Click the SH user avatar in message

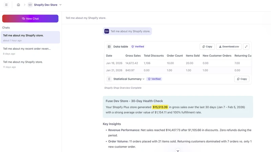[107, 31]
